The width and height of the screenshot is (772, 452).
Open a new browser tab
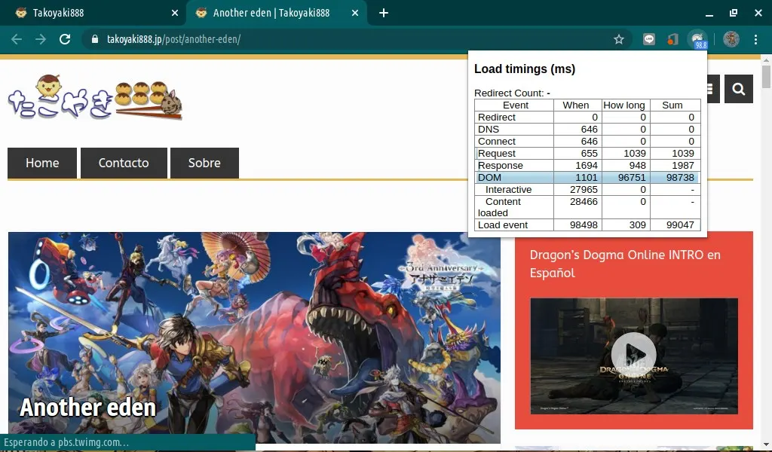(x=384, y=14)
